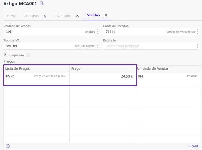Switch to the Geral tab
The width and height of the screenshot is (202, 150).
pyautogui.click(x=11, y=16)
